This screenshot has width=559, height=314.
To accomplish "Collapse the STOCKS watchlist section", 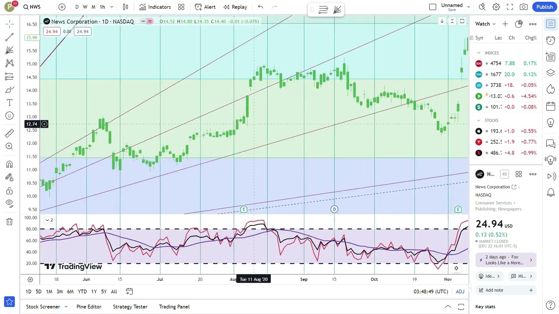I will click(479, 120).
